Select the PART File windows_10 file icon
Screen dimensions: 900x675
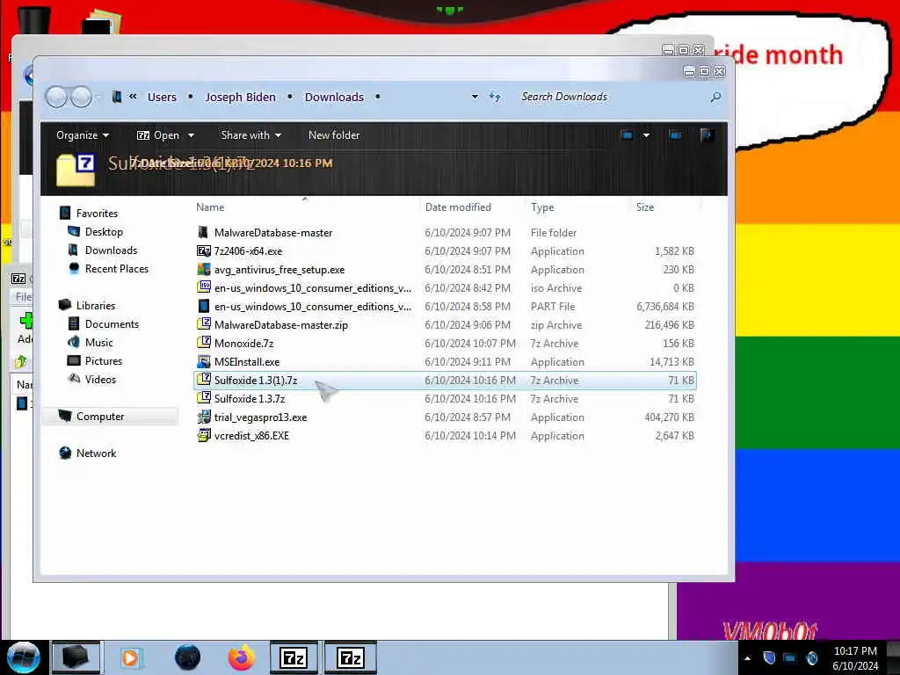tap(203, 306)
